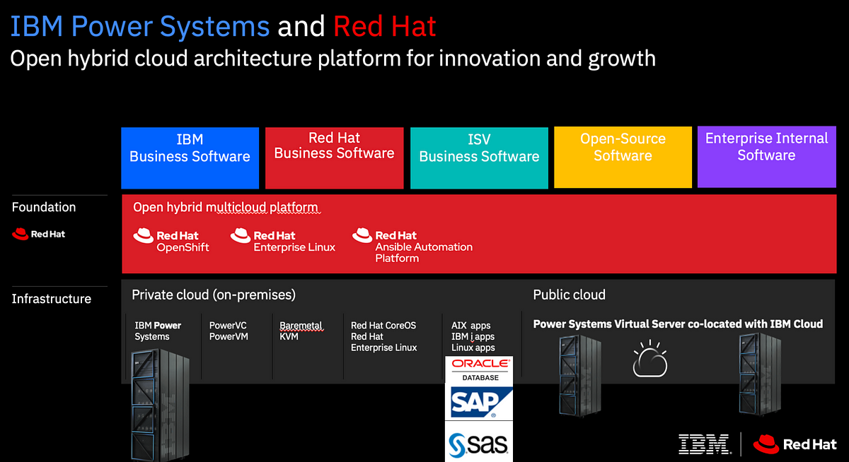Click 'IBM Power Systems' in the slide title

tap(140, 26)
